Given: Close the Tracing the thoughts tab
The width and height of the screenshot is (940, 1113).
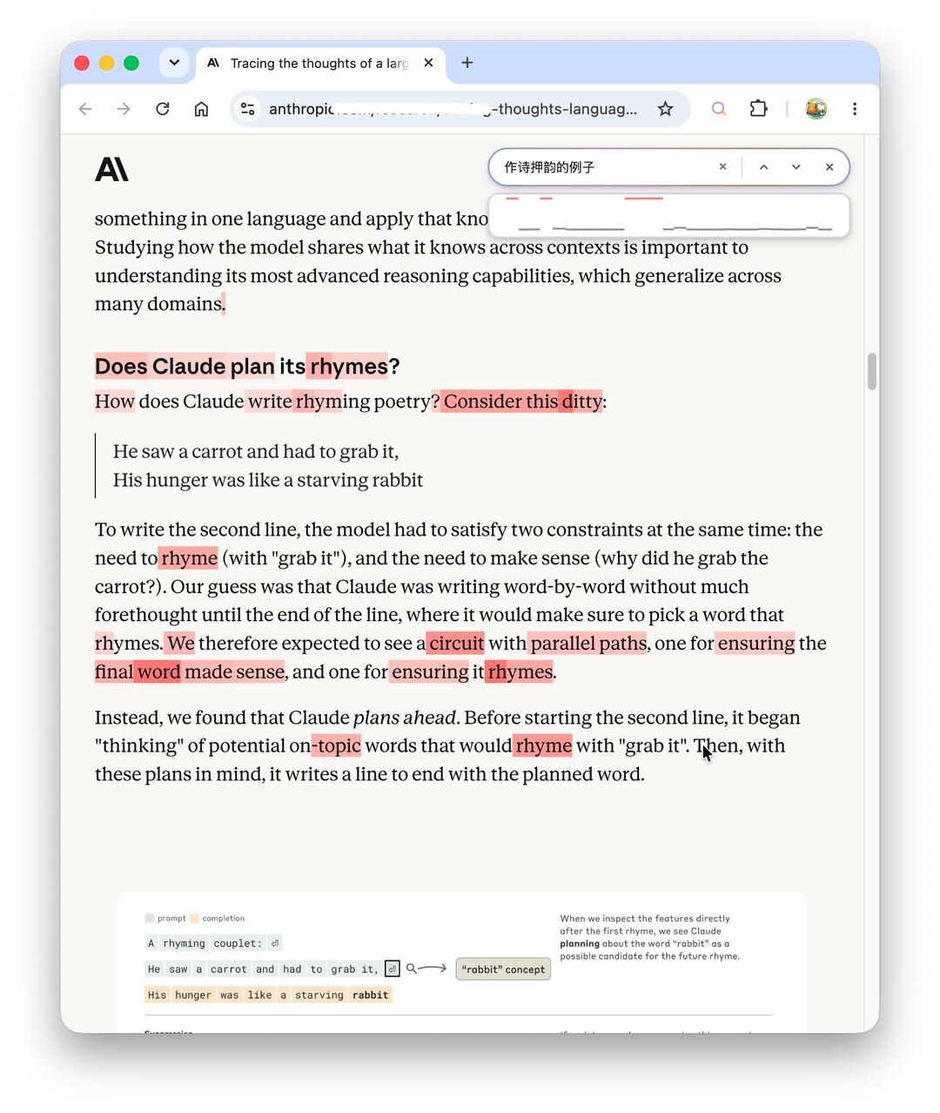Looking at the screenshot, I should (428, 63).
